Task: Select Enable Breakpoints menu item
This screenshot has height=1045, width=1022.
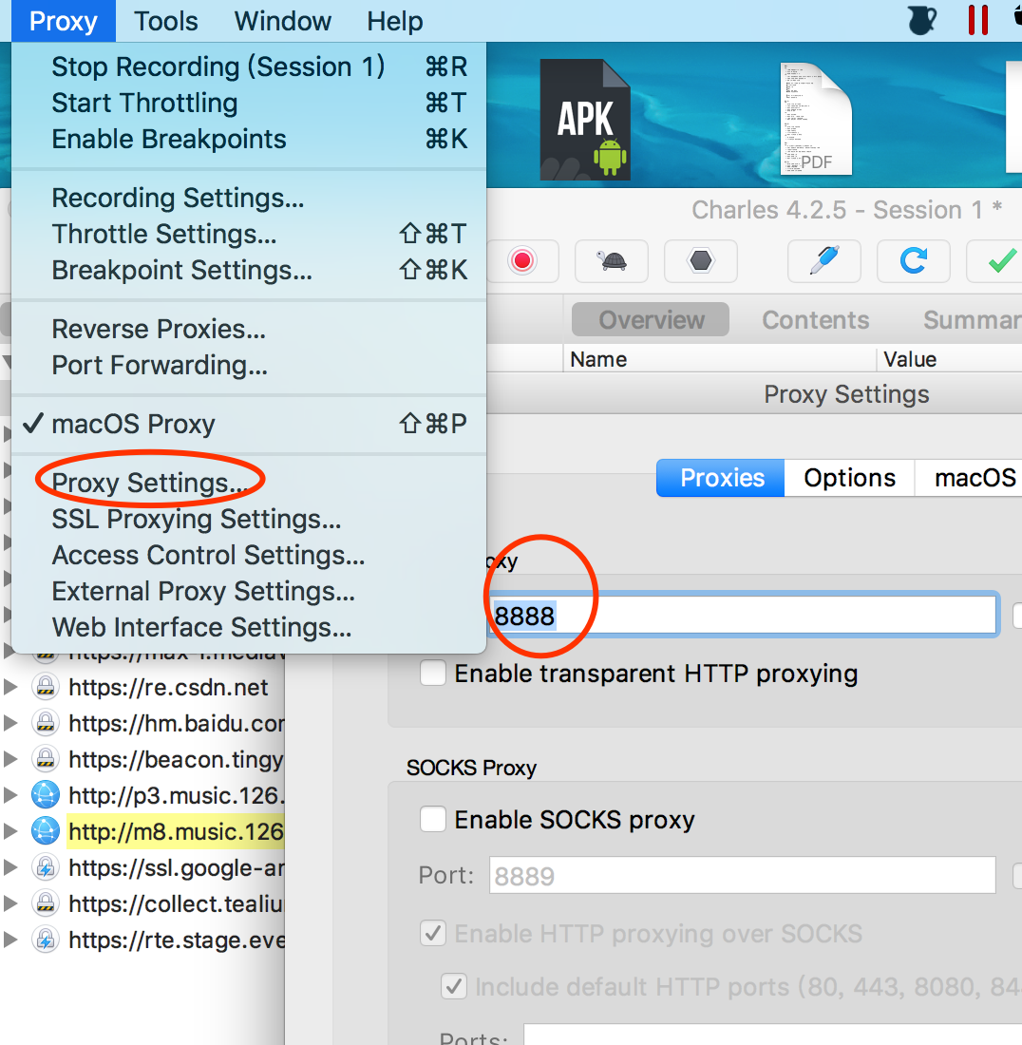Action: coord(249,139)
